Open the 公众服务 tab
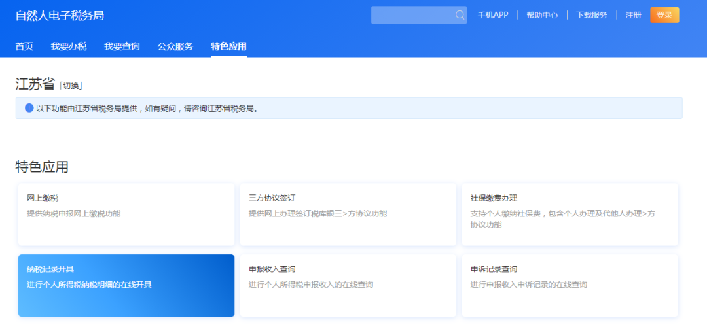707x329 pixels. coord(175,46)
